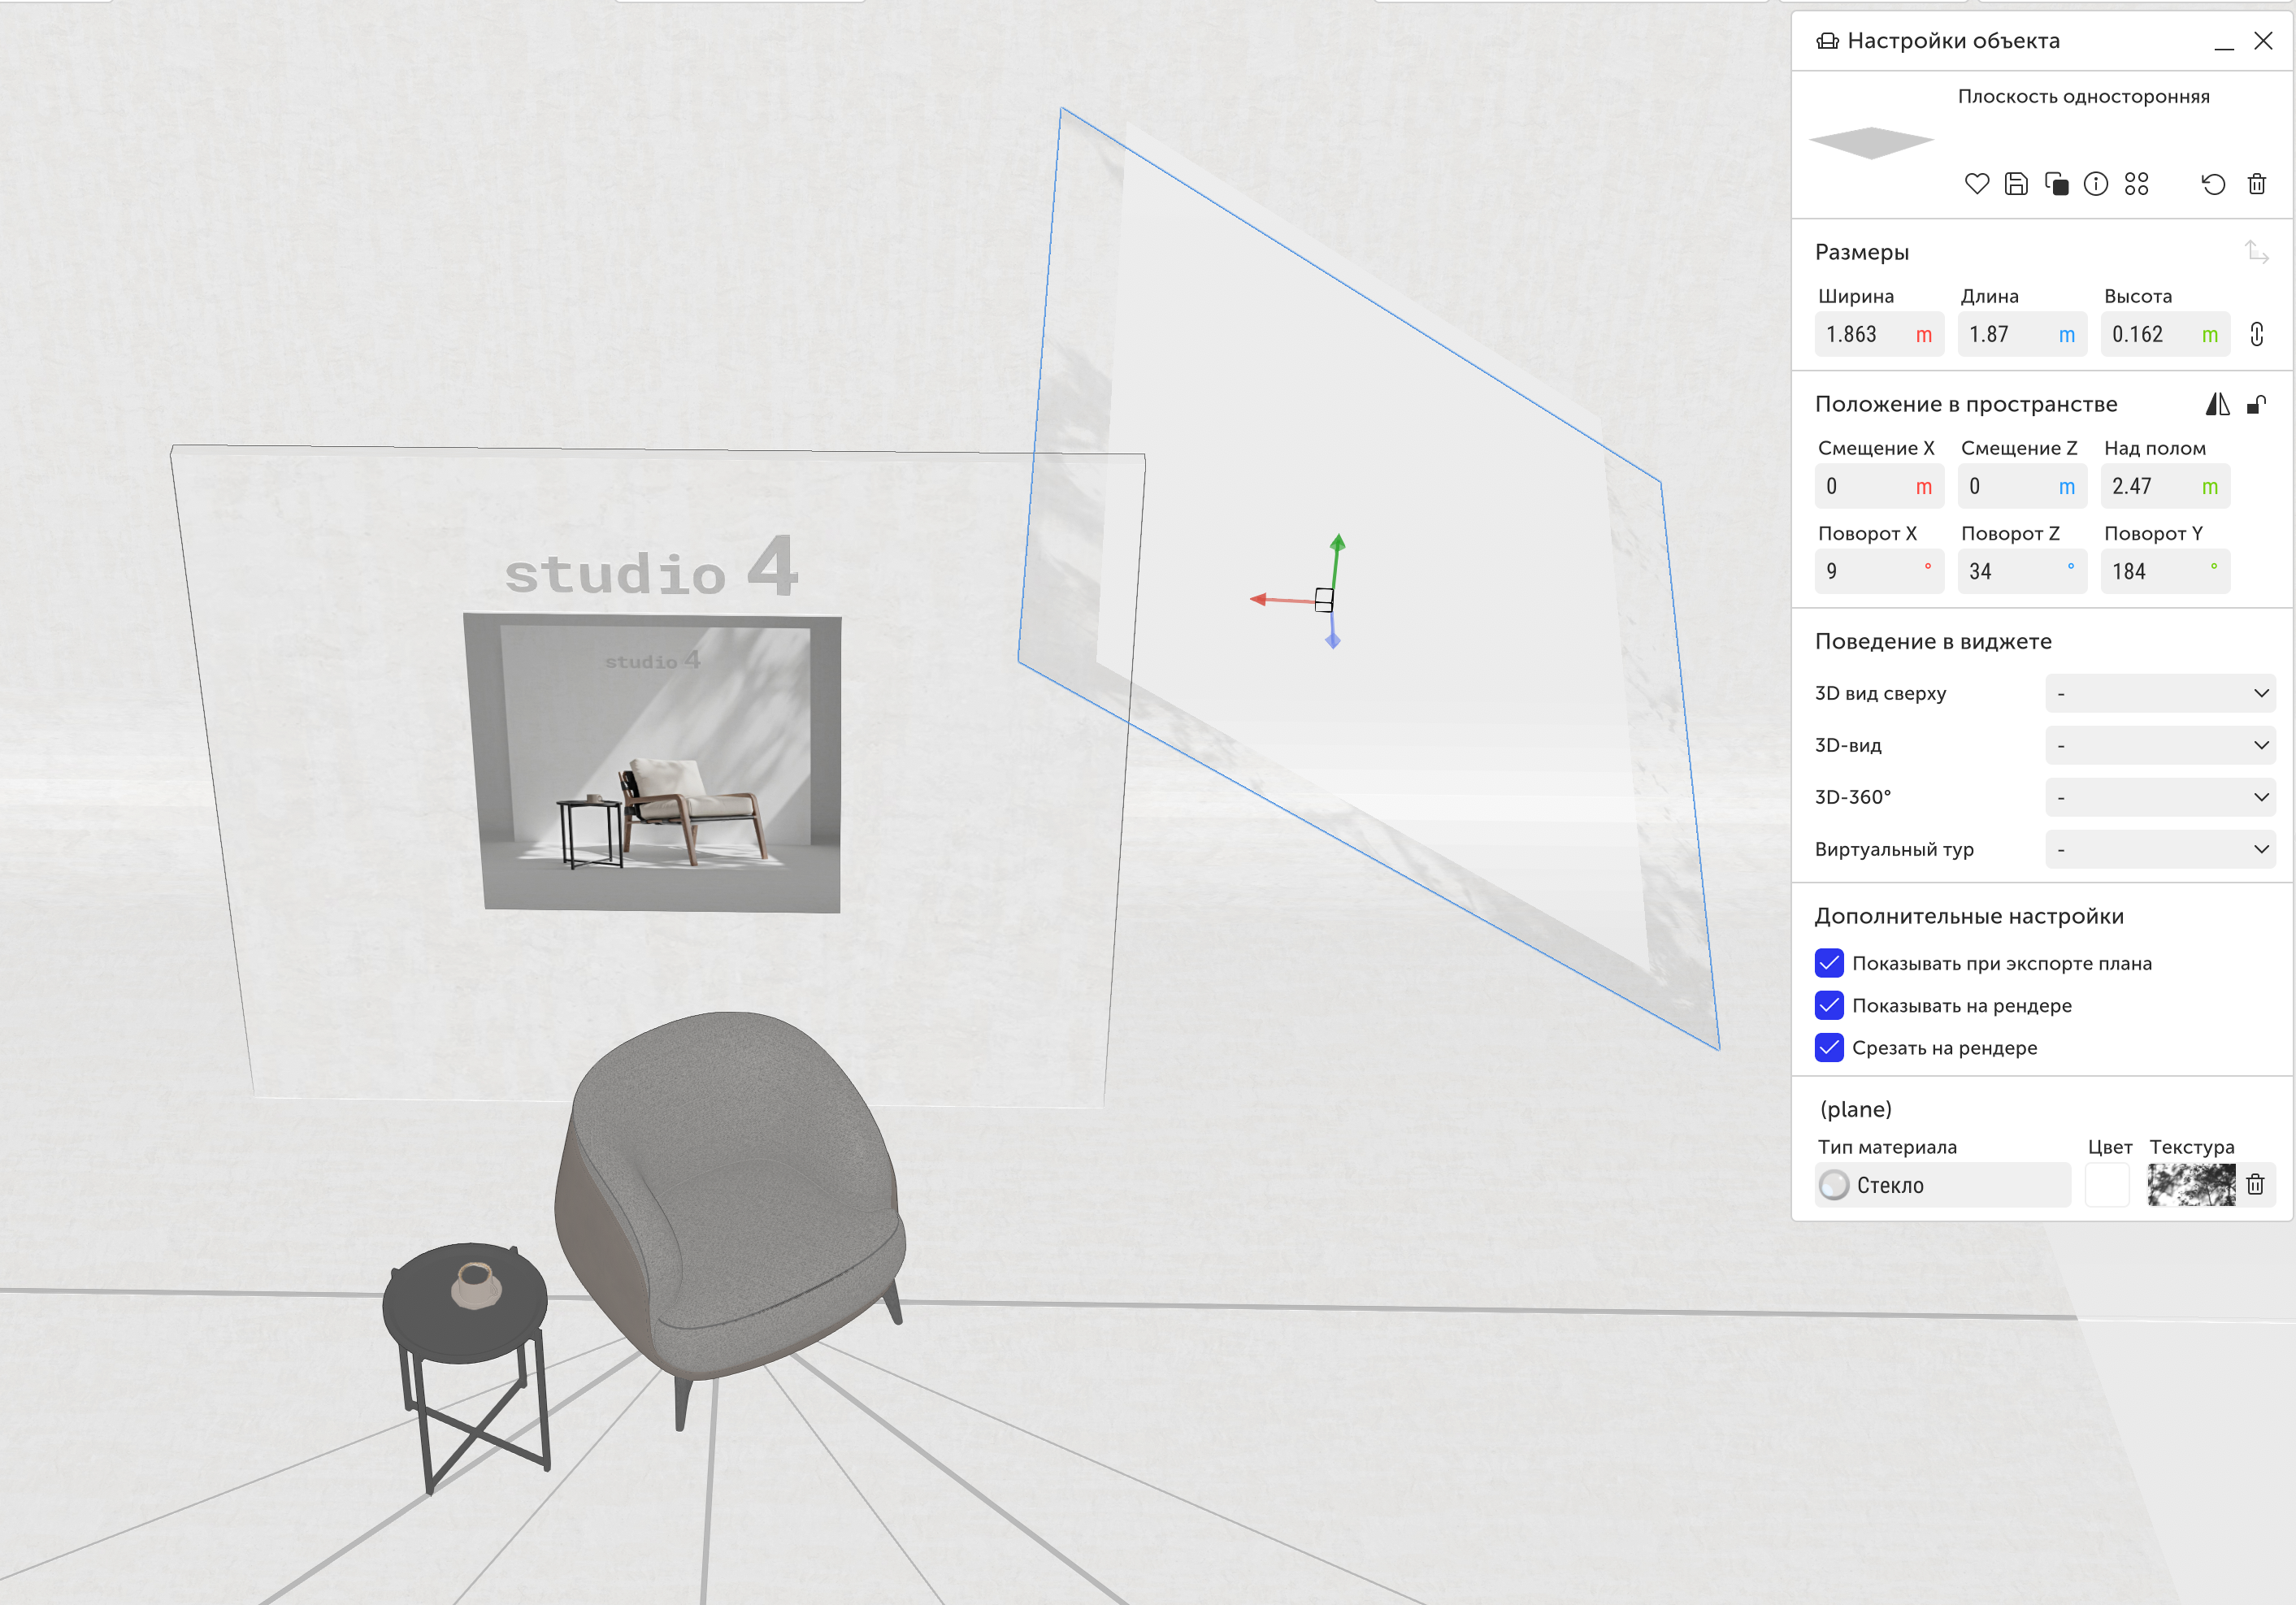
Task: Click the four-circles array icon
Action: (x=2136, y=184)
